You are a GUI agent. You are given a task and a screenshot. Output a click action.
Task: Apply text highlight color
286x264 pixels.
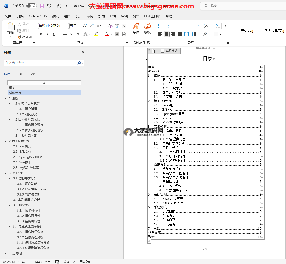point(96,34)
